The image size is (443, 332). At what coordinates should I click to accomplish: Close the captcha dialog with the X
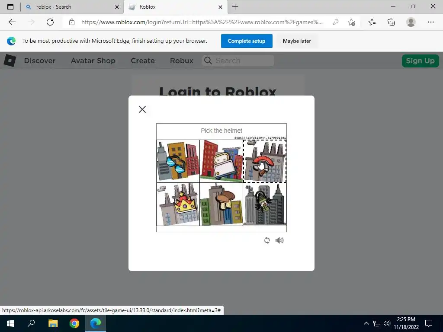(x=142, y=109)
